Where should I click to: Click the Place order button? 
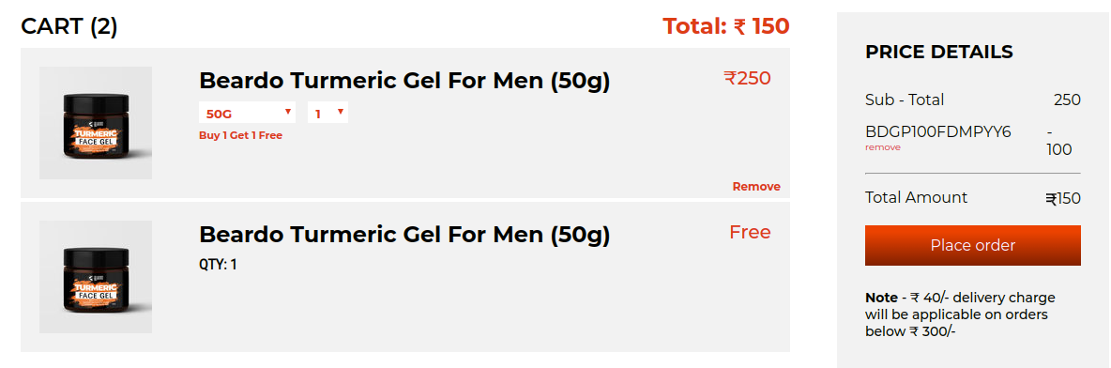[972, 245]
